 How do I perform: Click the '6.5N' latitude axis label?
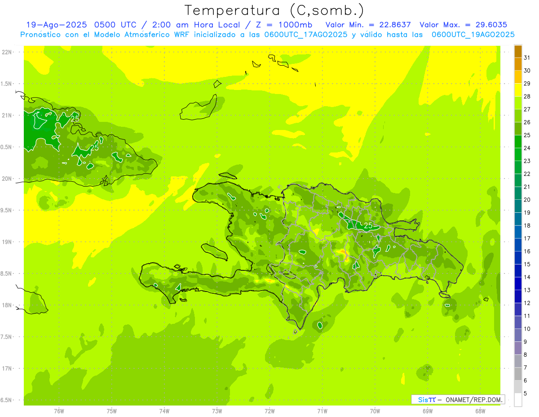(7, 400)
